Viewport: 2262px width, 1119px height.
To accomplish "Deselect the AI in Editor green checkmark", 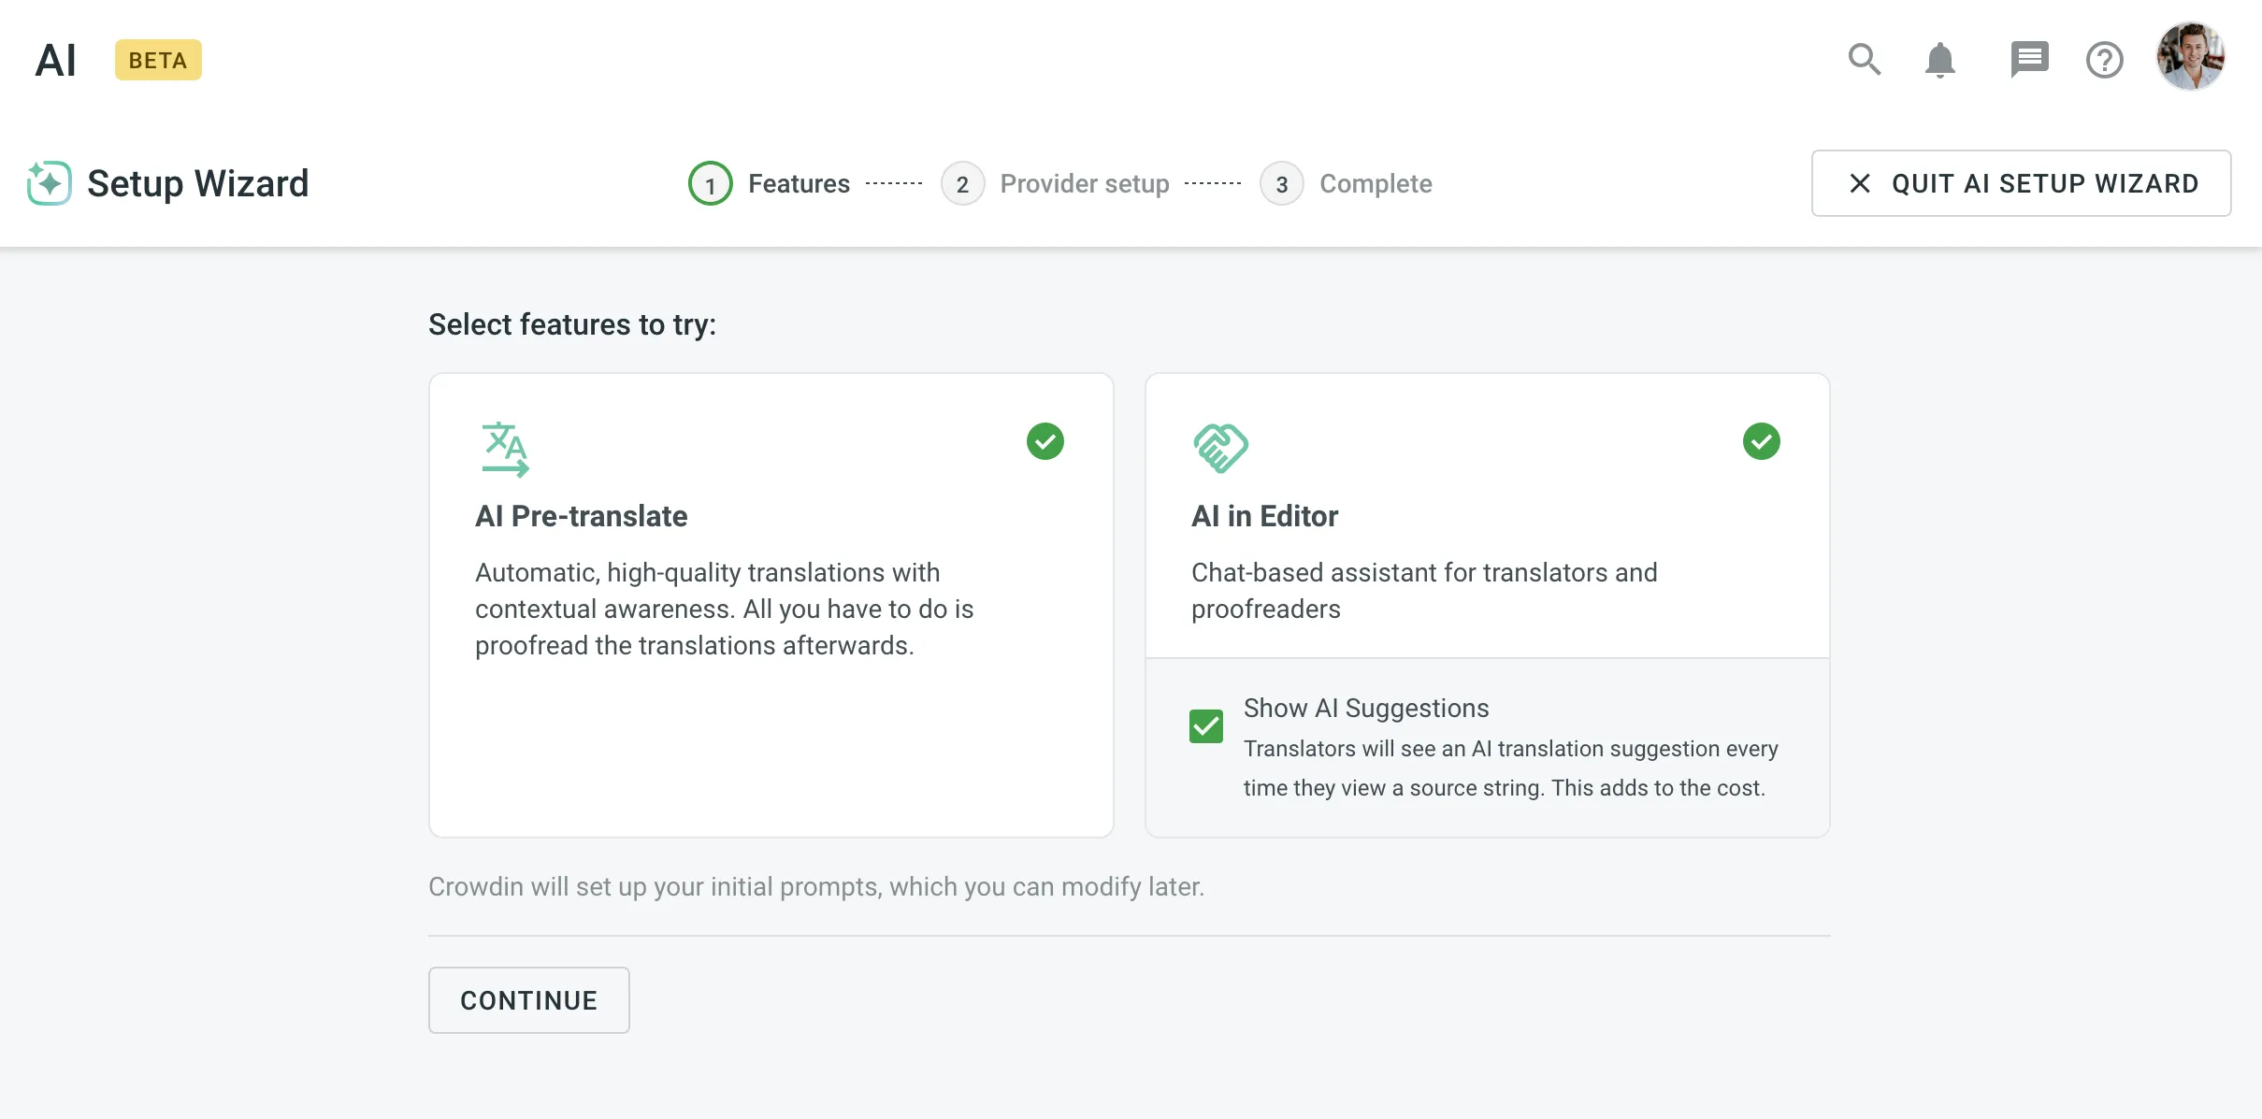I will tap(1762, 441).
